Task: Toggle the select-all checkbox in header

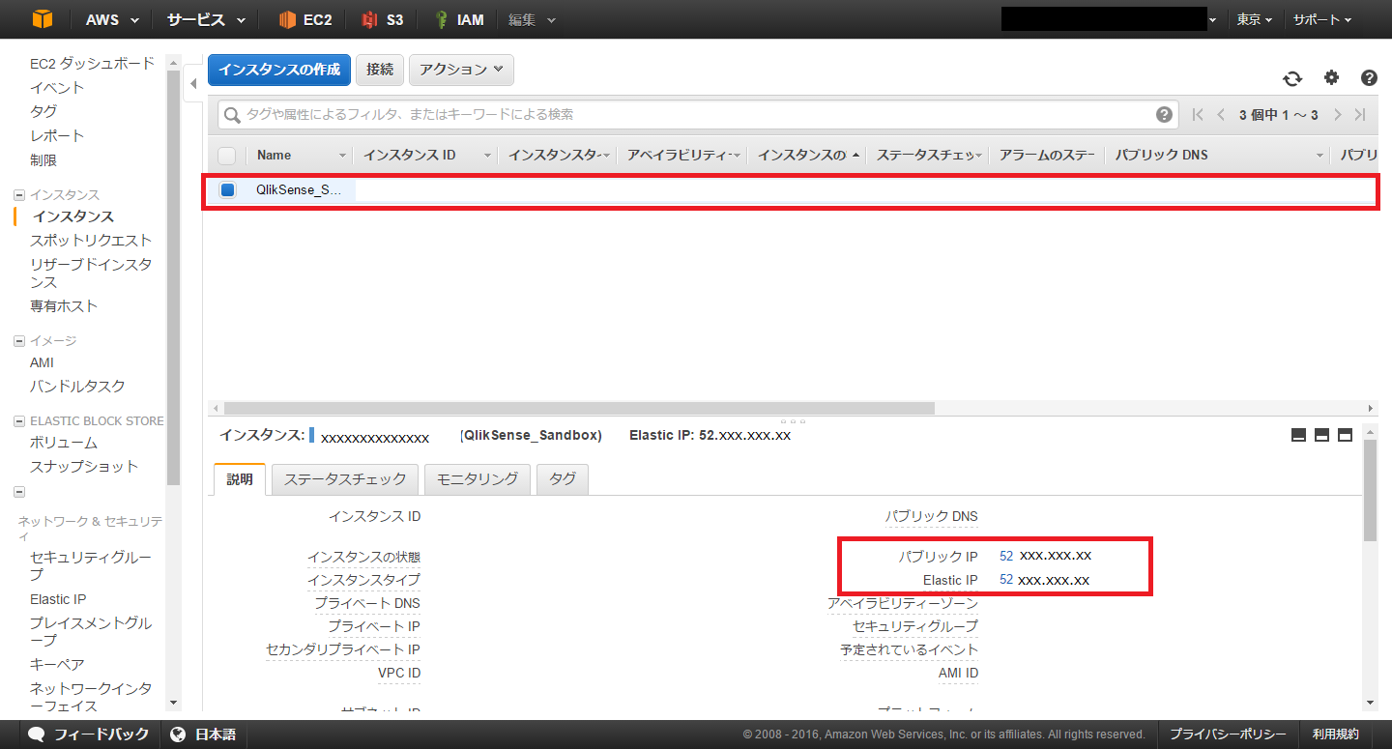Action: pos(227,156)
